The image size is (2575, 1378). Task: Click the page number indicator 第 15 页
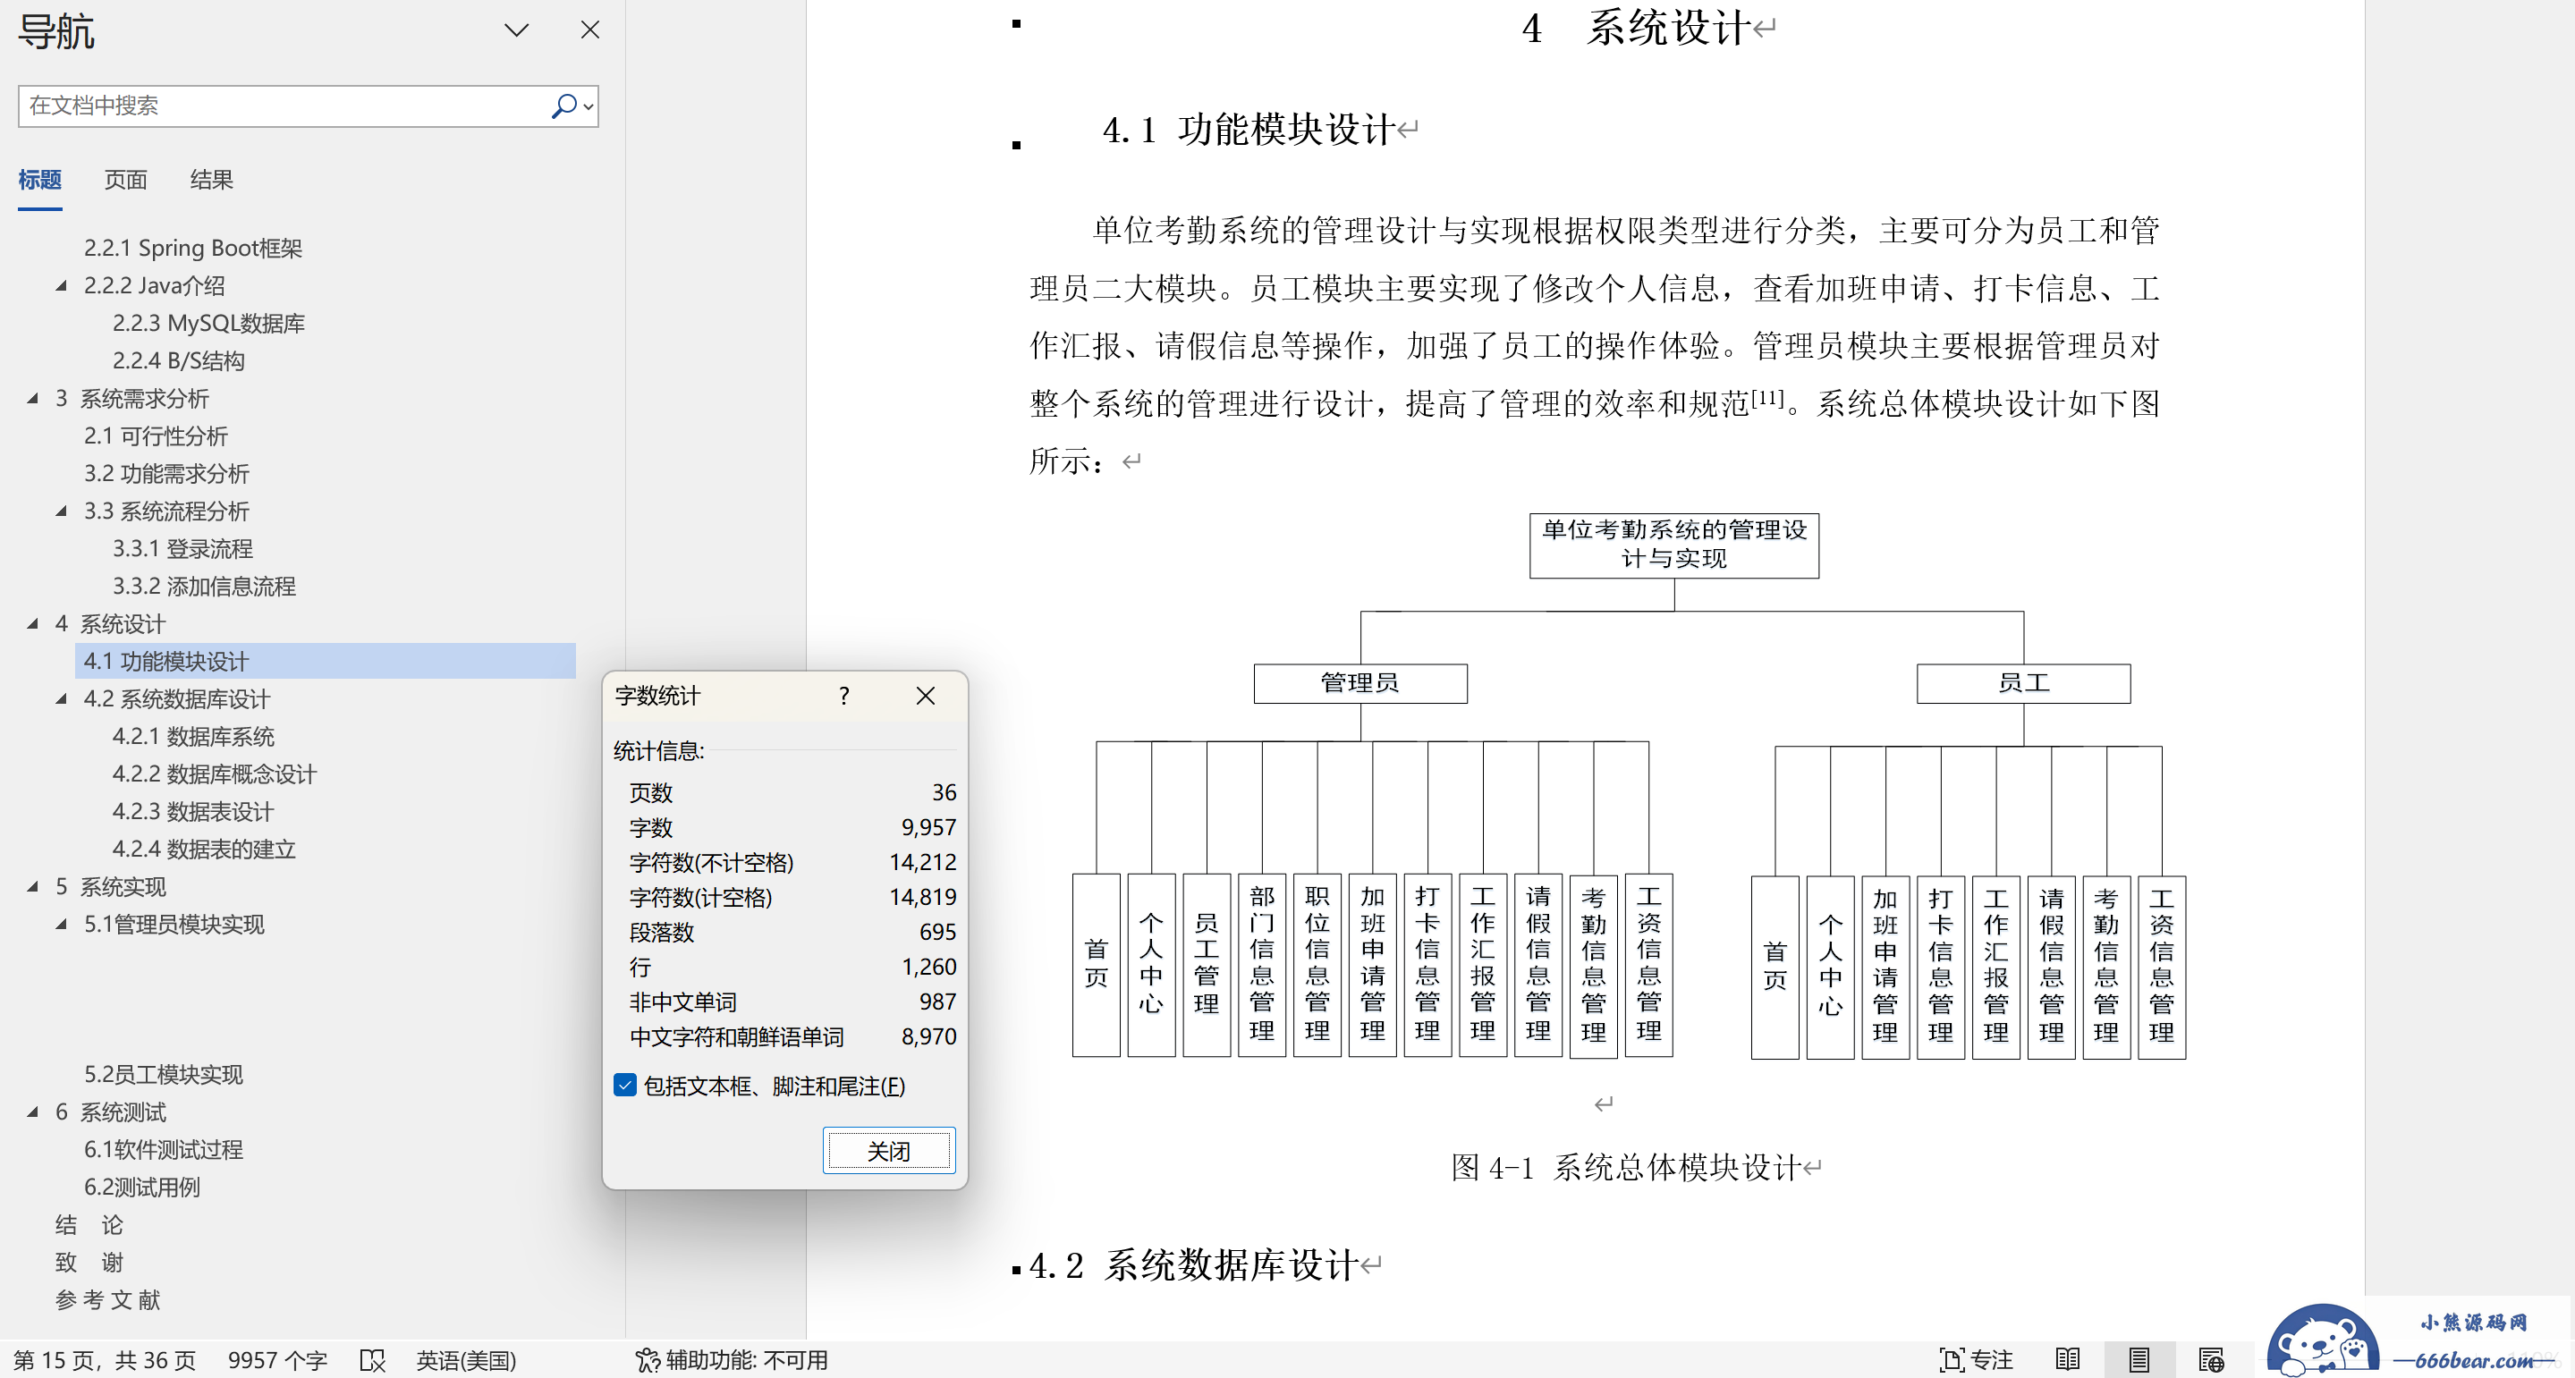tap(105, 1360)
